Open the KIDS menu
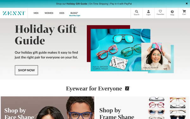Image resolution: width=190 pixels, height=119 pixels. pos(62,13)
